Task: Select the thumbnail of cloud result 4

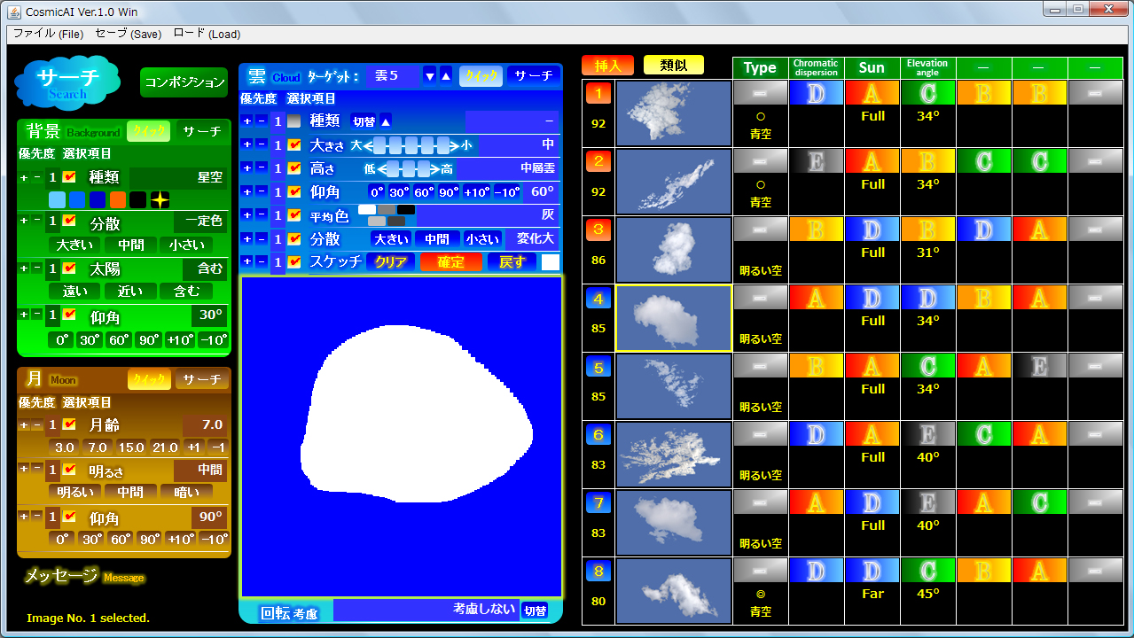Action: [x=674, y=318]
